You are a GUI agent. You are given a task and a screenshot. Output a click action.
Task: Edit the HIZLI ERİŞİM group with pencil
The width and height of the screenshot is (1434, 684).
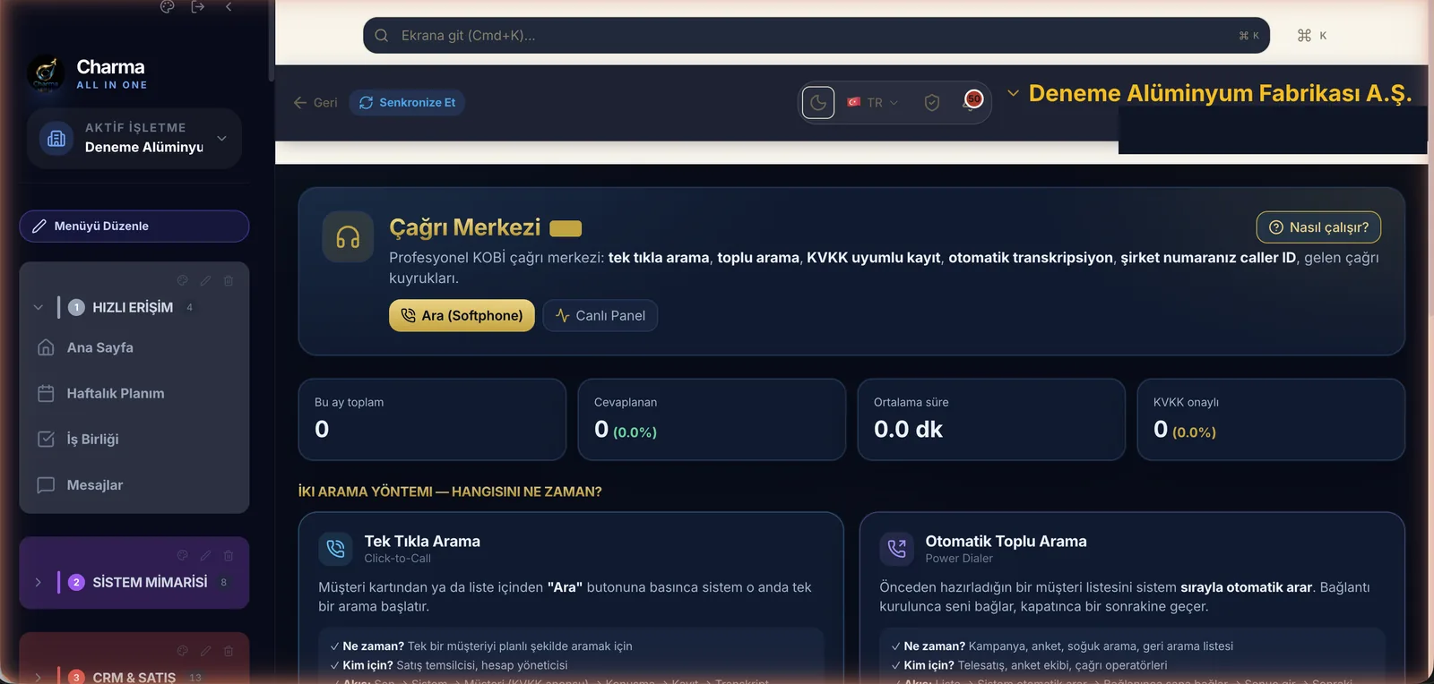point(205,280)
